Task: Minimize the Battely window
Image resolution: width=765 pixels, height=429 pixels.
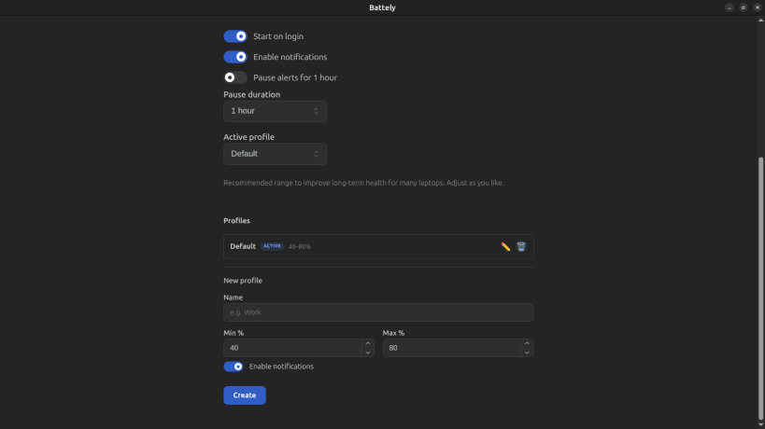Action: click(729, 7)
